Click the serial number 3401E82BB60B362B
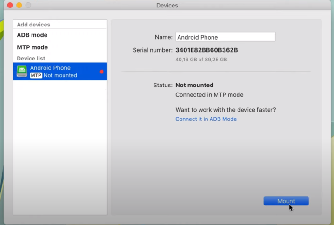Image resolution: width=334 pixels, height=225 pixels. (206, 50)
